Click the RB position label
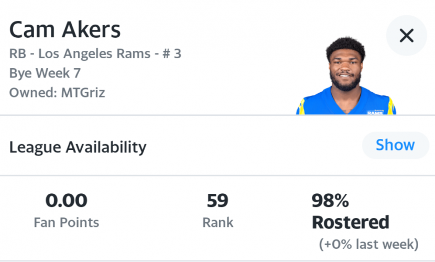 click(x=18, y=53)
